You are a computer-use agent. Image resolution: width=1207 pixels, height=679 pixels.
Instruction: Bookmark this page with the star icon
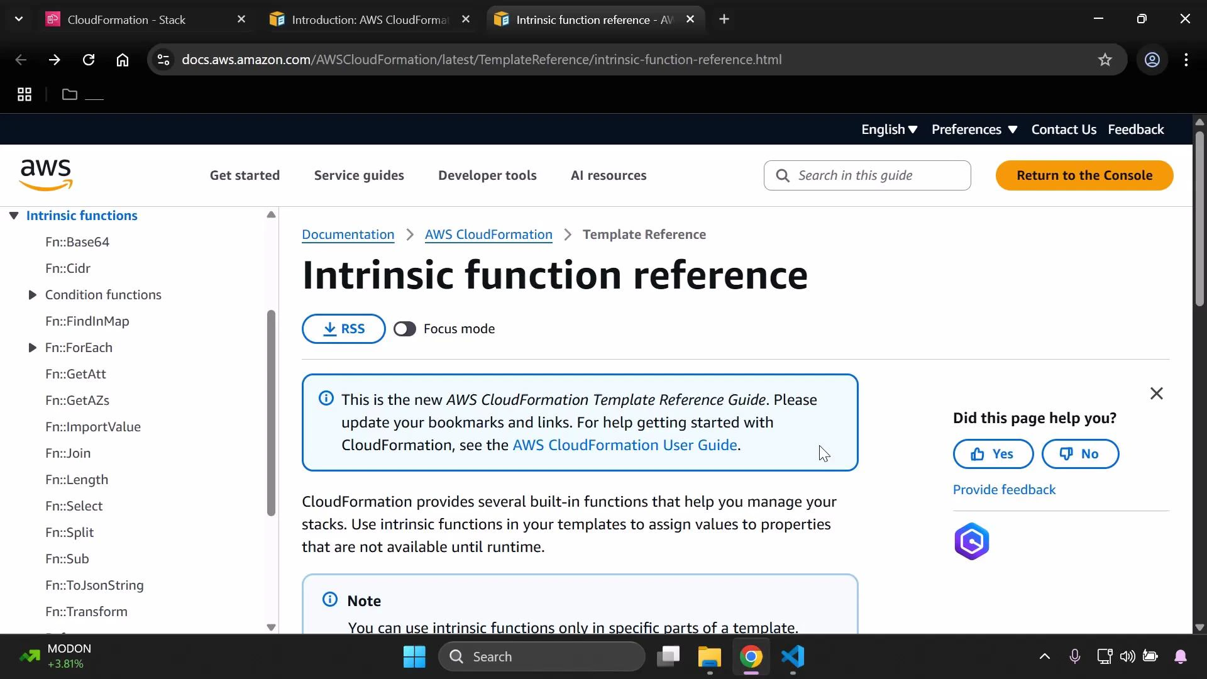[1105, 60]
